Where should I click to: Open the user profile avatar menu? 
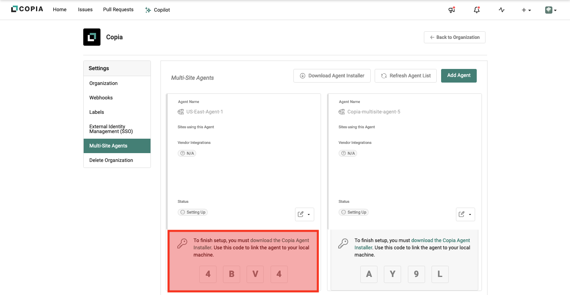pos(551,10)
